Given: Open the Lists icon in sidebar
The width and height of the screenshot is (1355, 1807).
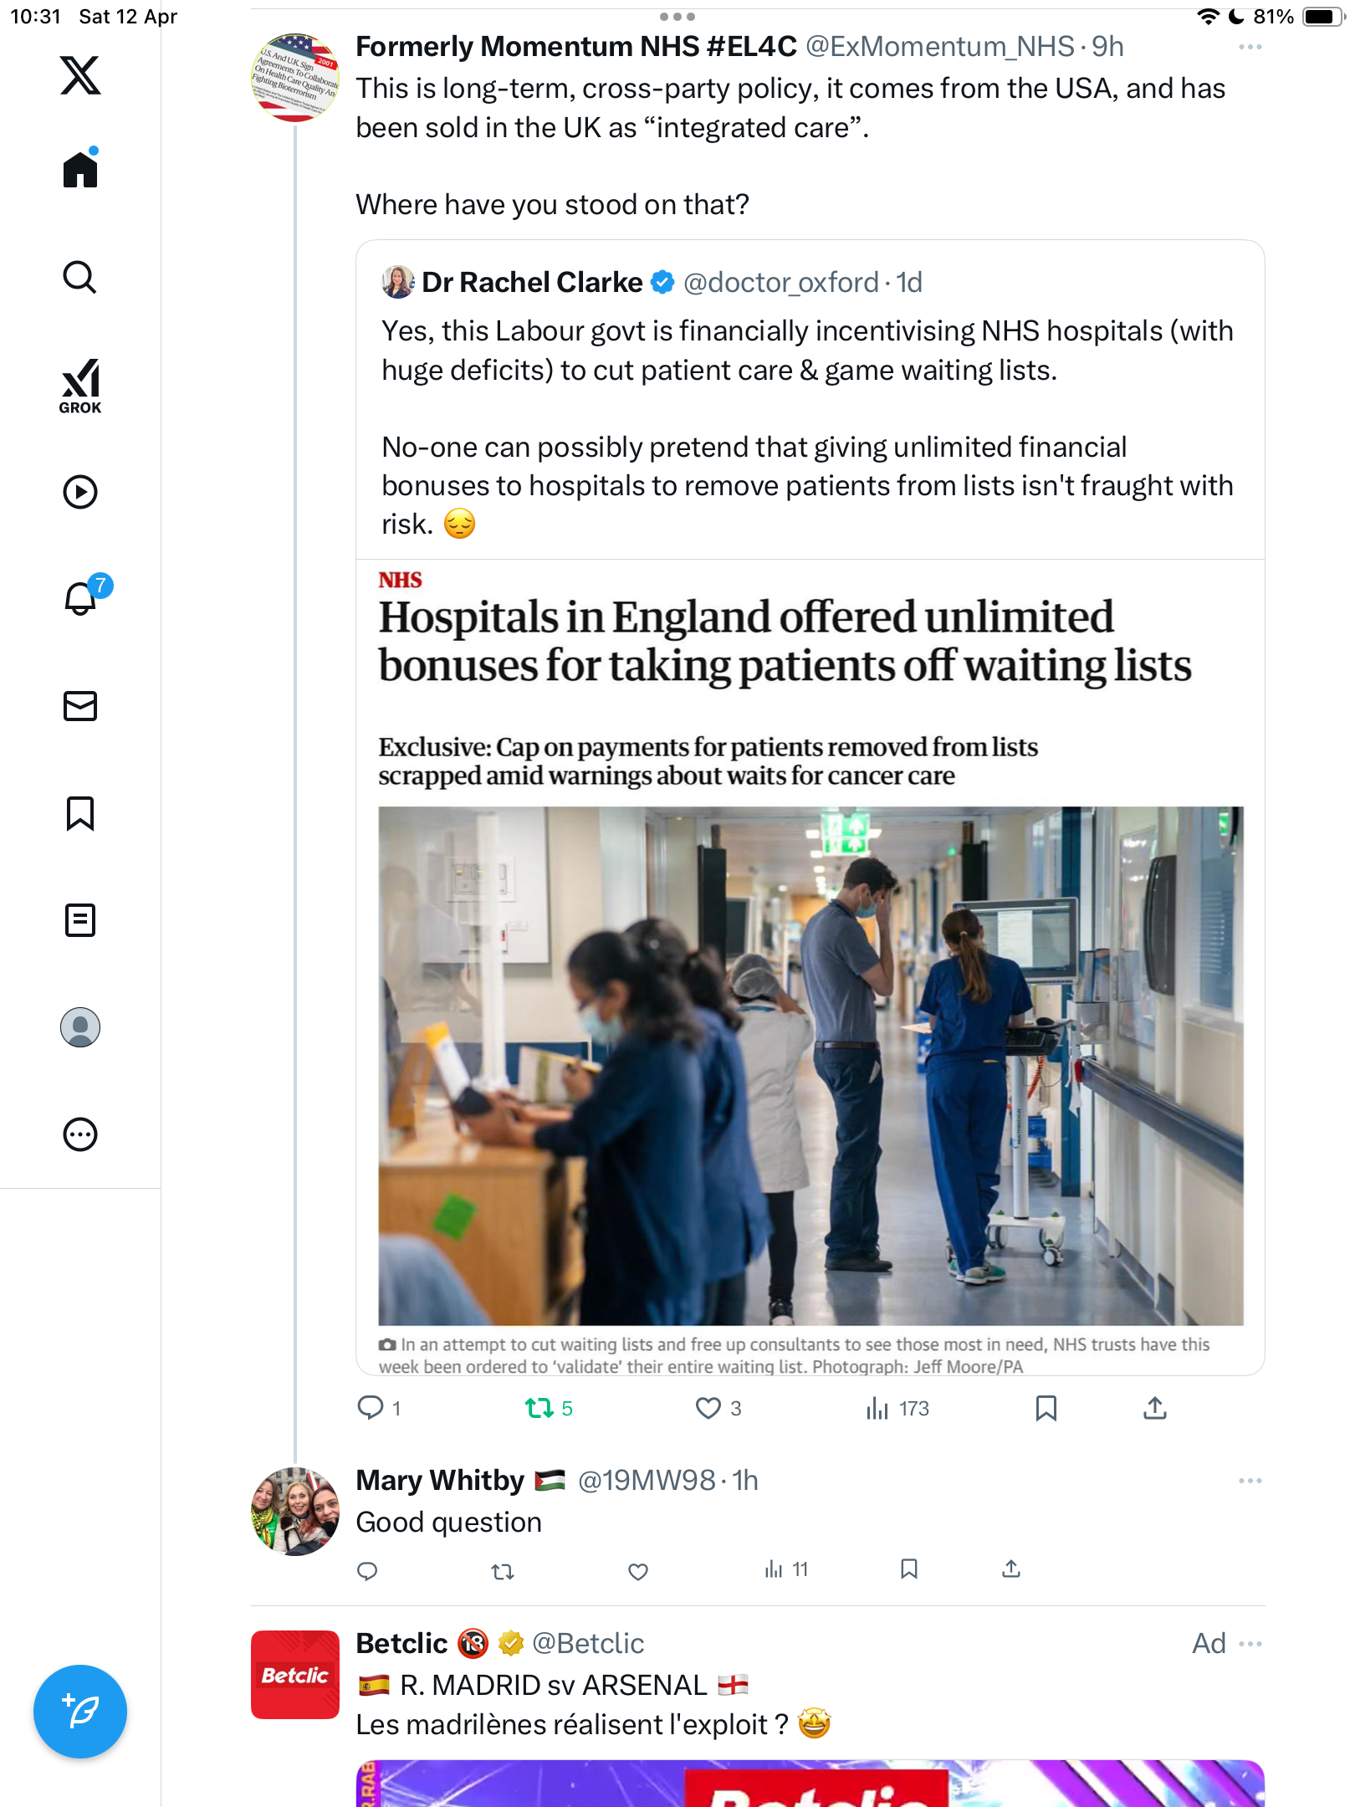Looking at the screenshot, I should (x=80, y=920).
